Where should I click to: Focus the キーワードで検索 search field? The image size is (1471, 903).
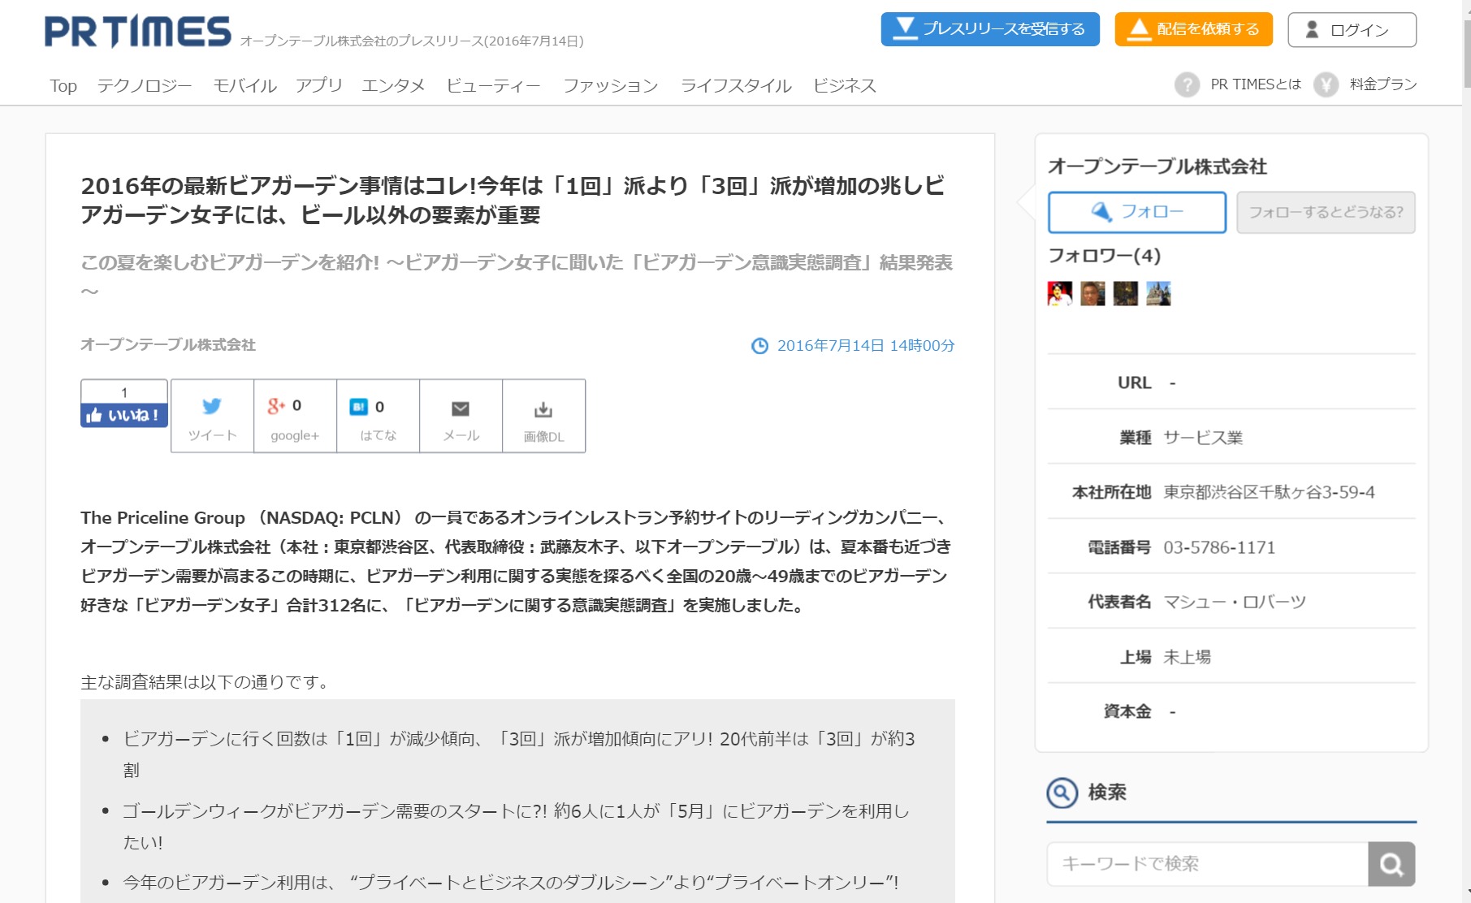[1207, 864]
